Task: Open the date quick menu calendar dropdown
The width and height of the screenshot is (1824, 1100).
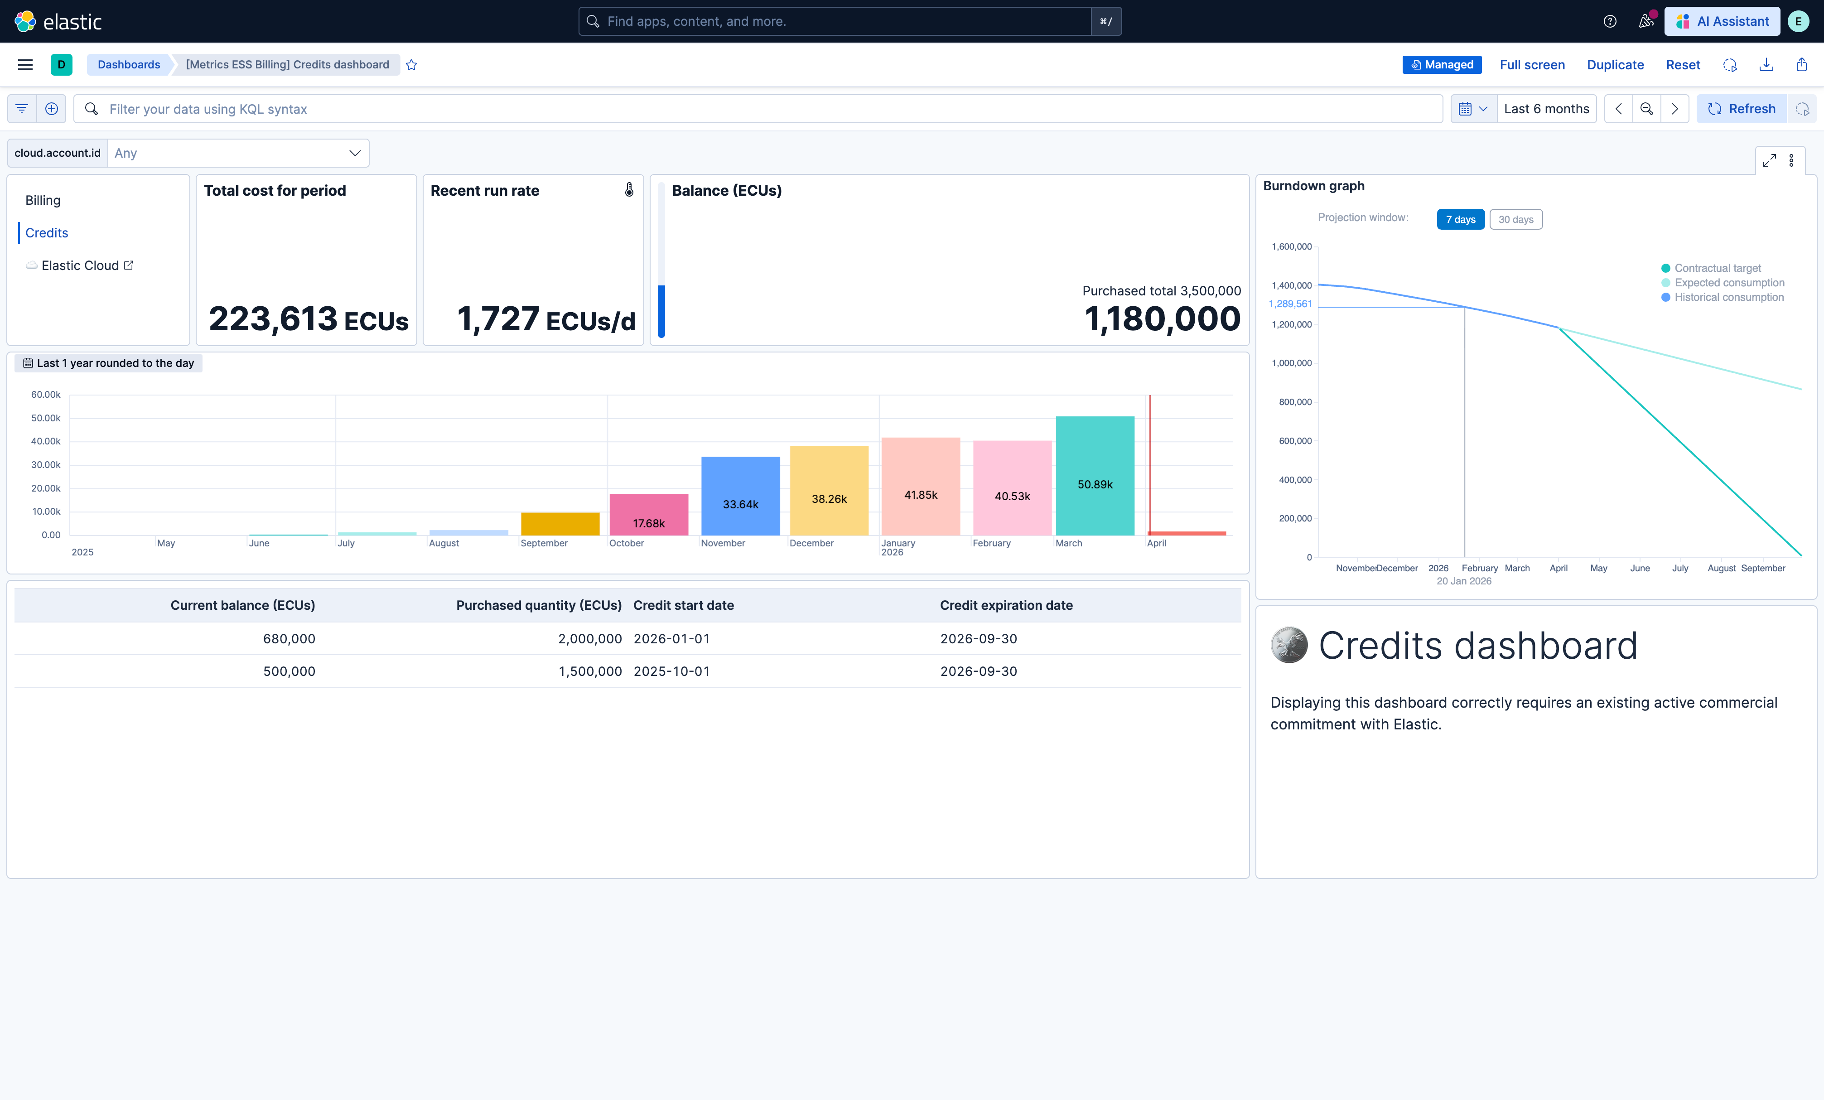Action: coord(1473,109)
